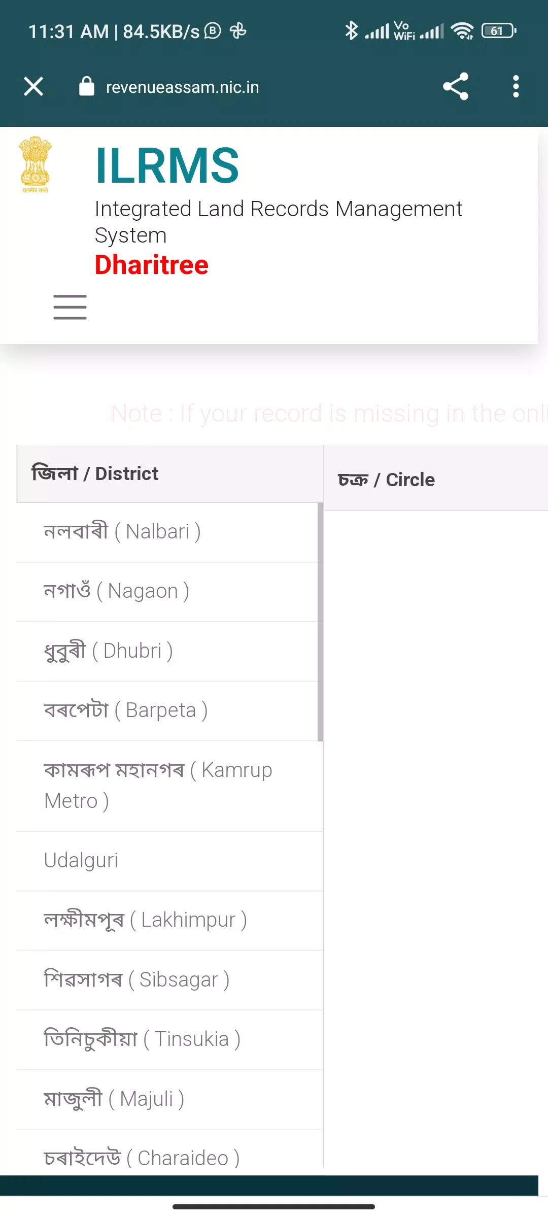Open the three-dot overflow menu

pos(516,86)
